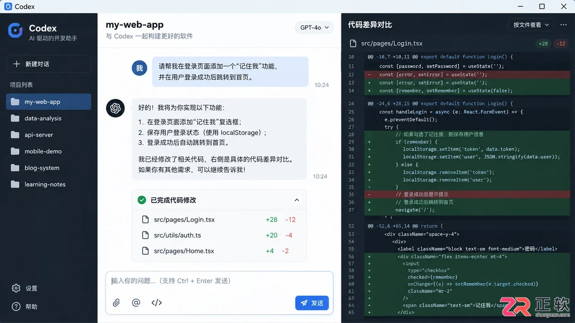The width and height of the screenshot is (575, 323).
Task: Collapse the 已完成代码修改 section
Action: click(x=297, y=200)
